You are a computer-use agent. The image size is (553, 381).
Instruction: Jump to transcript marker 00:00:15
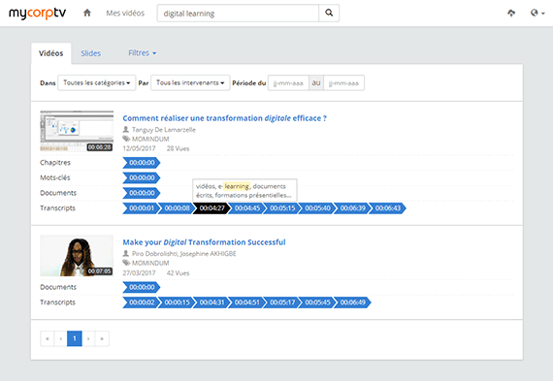(177, 302)
